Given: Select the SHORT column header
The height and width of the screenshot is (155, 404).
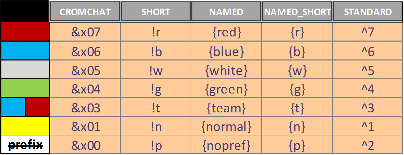Looking at the screenshot, I should point(156,11).
